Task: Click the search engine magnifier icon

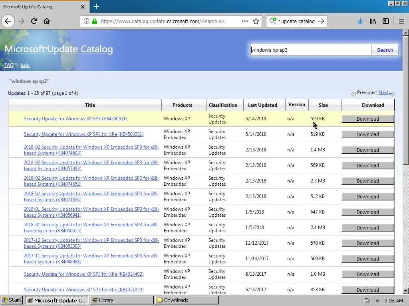Action: (x=273, y=21)
